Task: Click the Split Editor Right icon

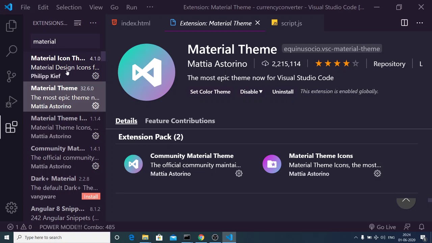Action: coord(404,23)
